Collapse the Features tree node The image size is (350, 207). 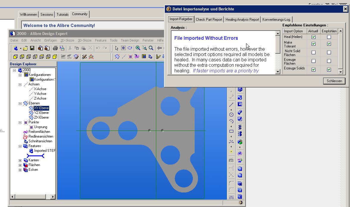pyautogui.click(x=20, y=146)
